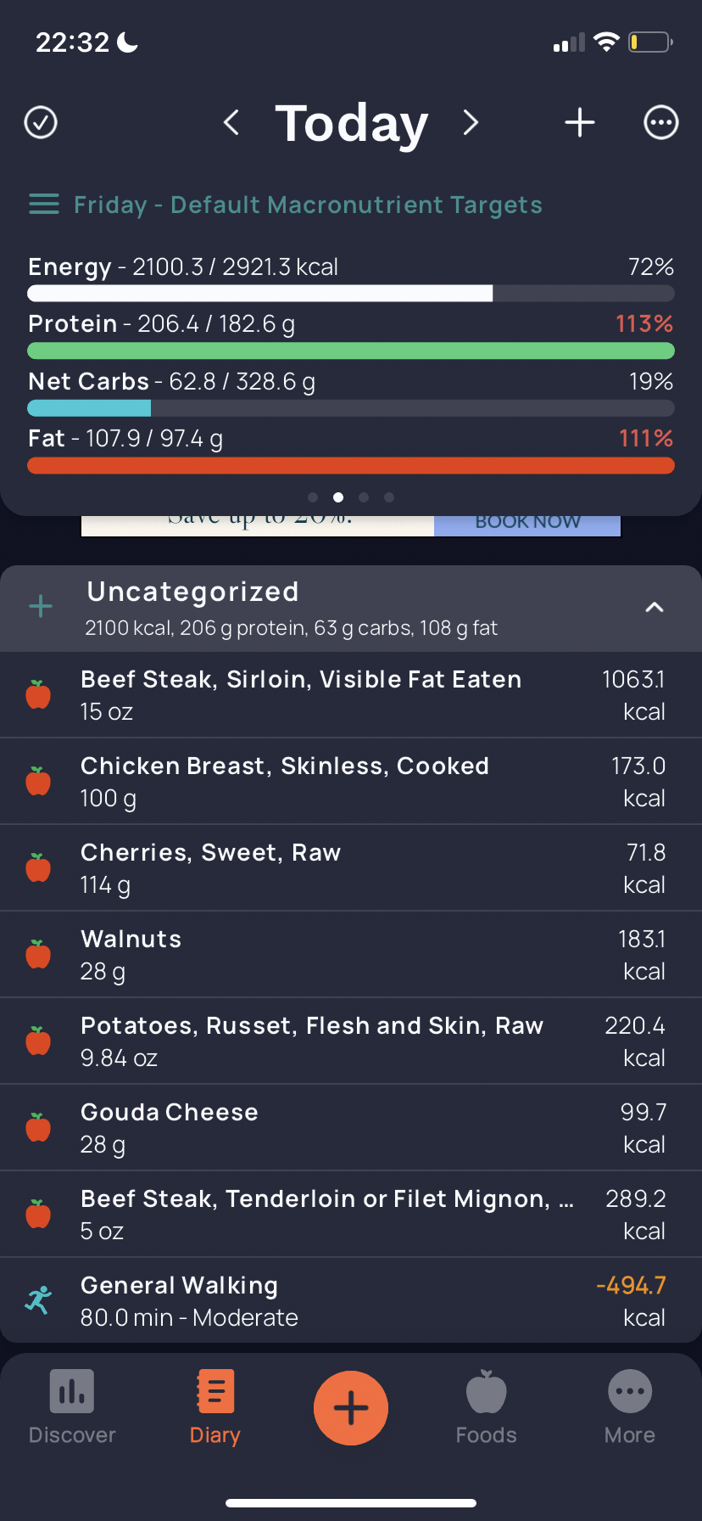Tap the Today date title
702x1521 pixels.
tap(352, 123)
